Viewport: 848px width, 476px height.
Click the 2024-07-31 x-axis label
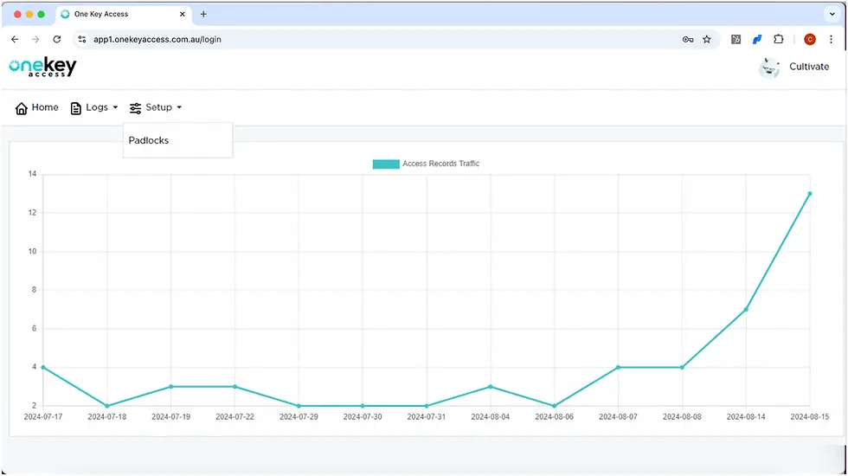(x=426, y=417)
